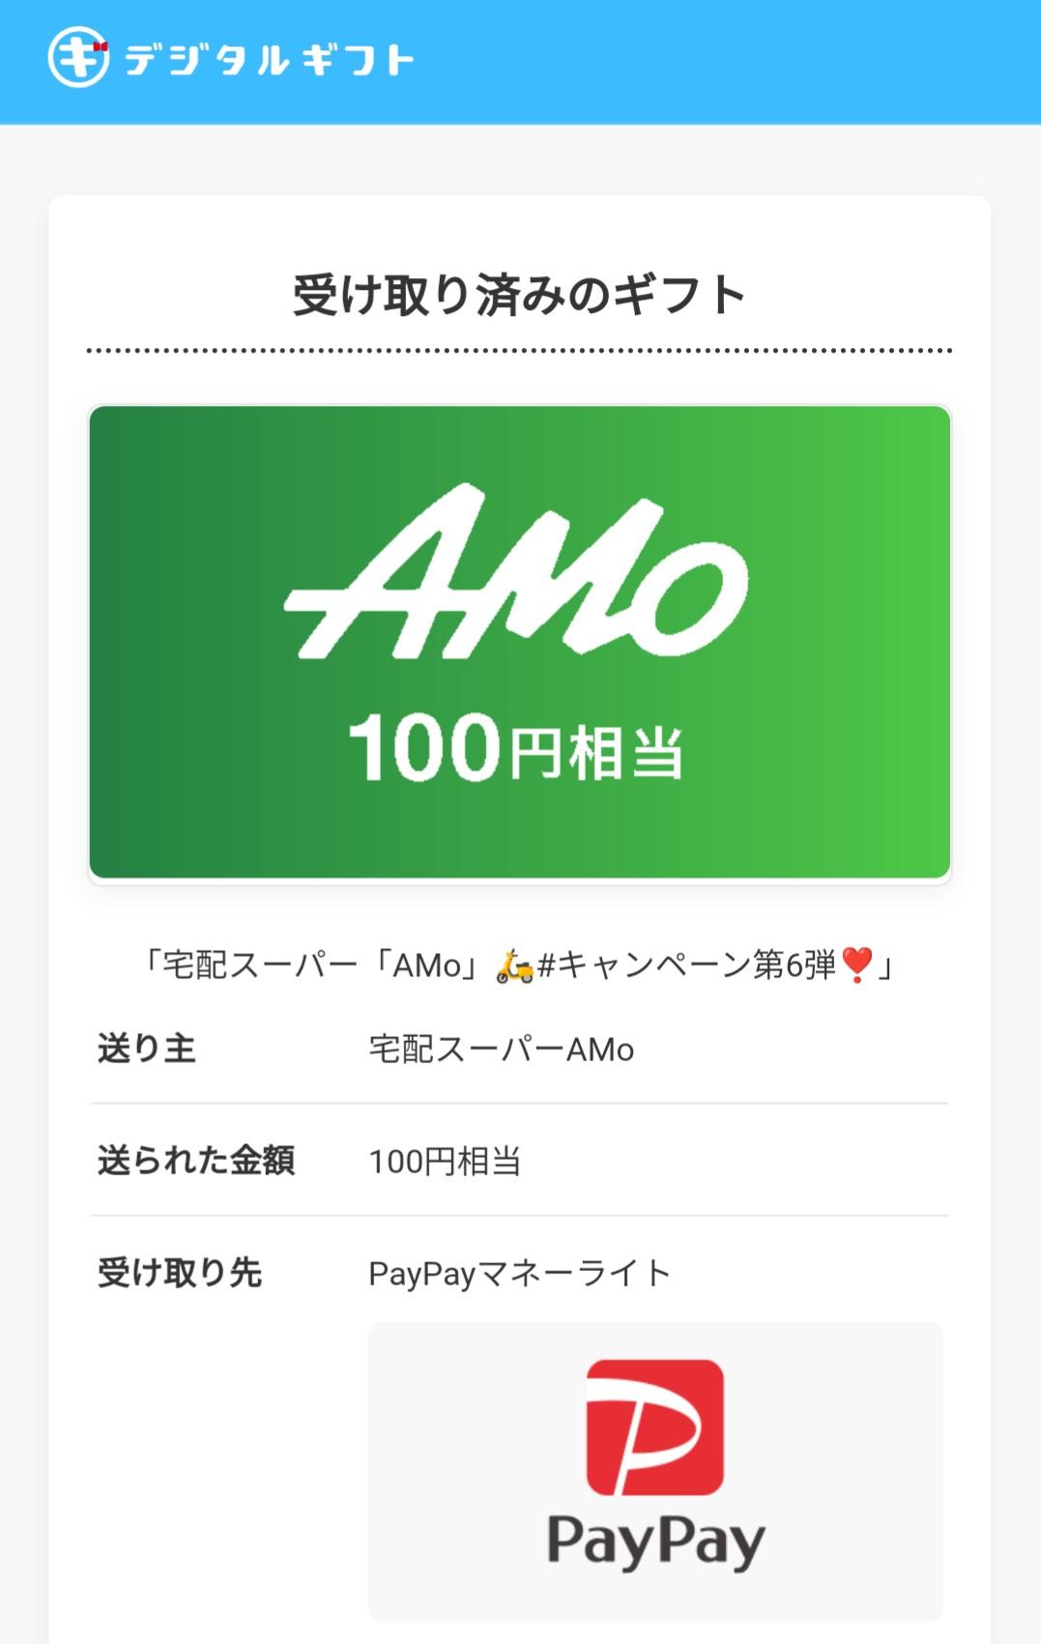Tap the 100円相当 text on the green card

coord(516,749)
